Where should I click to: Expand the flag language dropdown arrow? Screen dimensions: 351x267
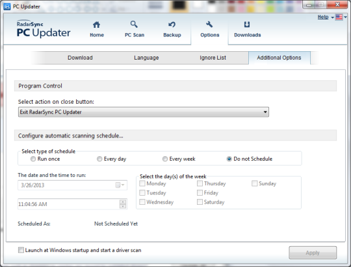click(345, 17)
